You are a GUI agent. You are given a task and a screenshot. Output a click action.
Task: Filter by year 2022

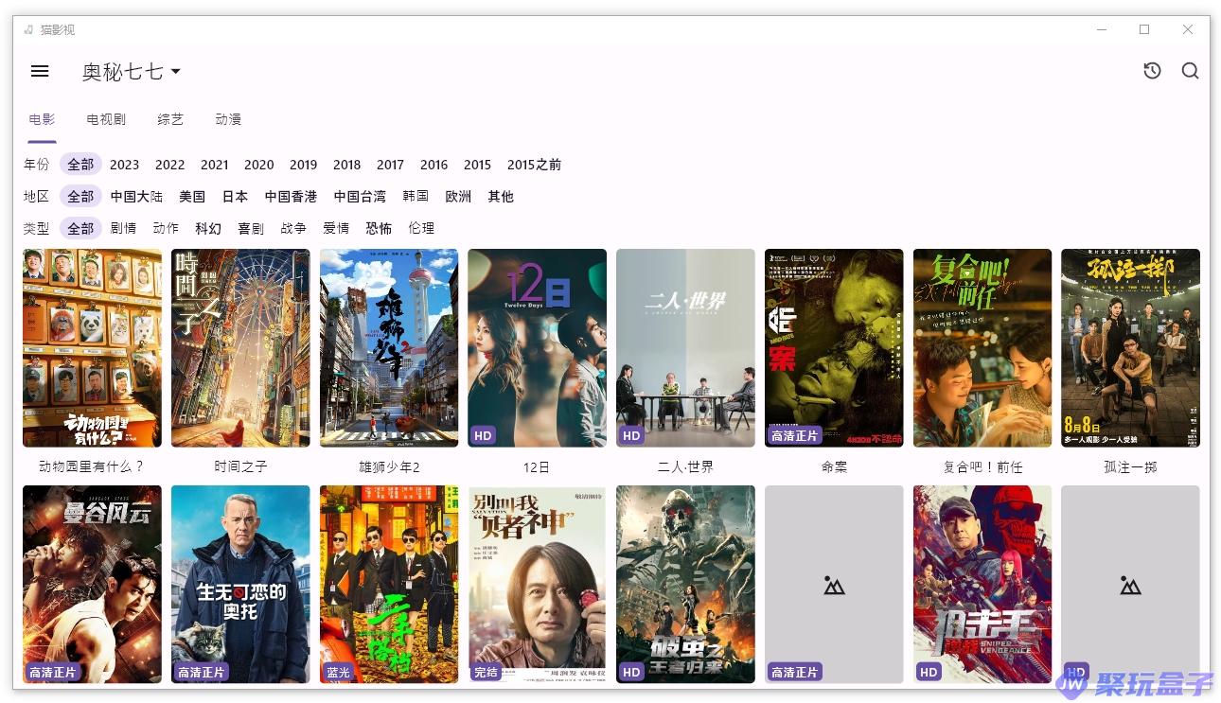coord(169,165)
